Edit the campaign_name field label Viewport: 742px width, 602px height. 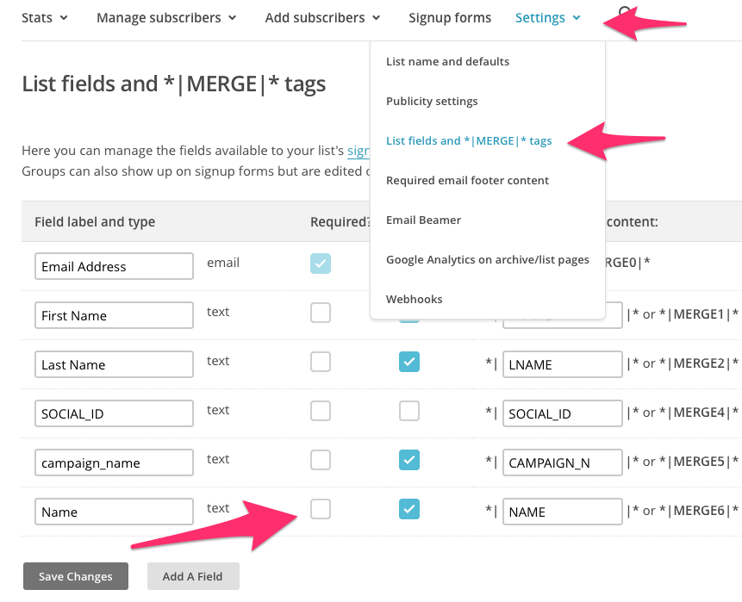click(114, 462)
